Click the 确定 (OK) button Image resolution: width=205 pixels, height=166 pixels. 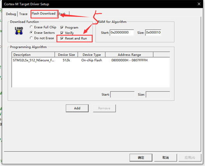click(x=141, y=157)
